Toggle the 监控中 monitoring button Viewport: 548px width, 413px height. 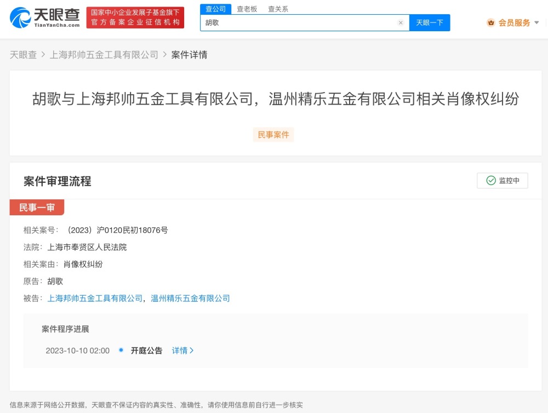(x=503, y=181)
